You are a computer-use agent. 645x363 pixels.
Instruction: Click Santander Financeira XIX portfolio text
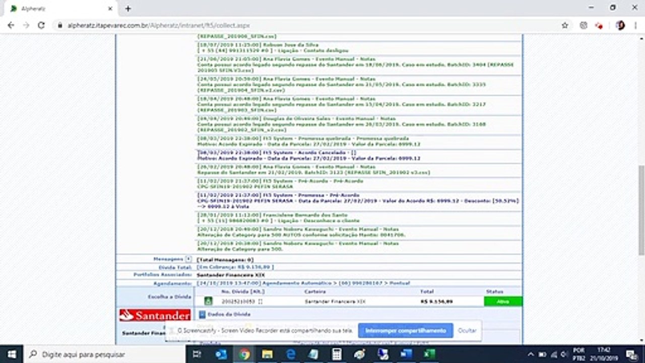[x=230, y=275]
